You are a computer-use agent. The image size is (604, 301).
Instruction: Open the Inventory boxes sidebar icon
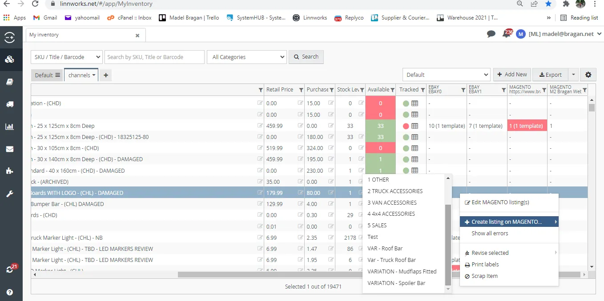9,59
